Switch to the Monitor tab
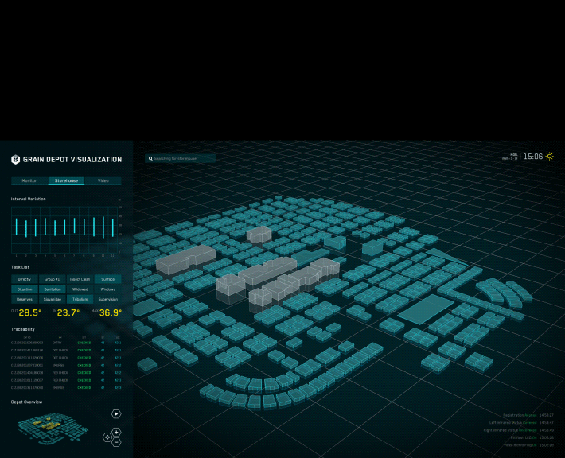 (x=29, y=180)
